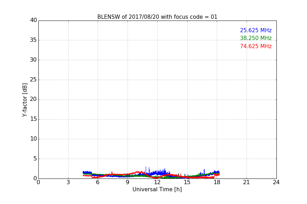Select the green 38.250 MHz legend label
The width and height of the screenshot is (307, 204).
pos(256,38)
